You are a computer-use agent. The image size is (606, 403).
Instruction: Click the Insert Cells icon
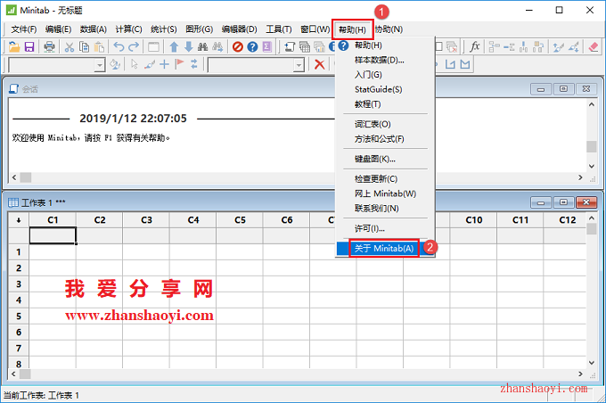[494, 46]
